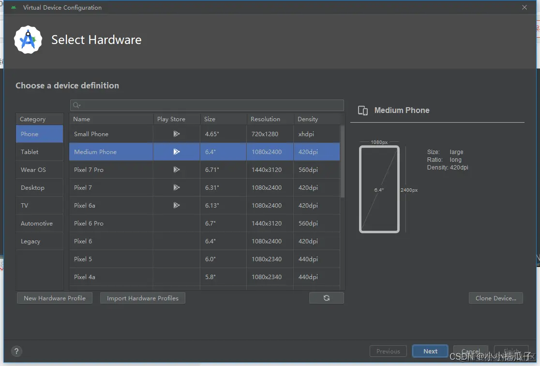
Task: Select the Pixel 6 Pro device name
Action: click(89, 224)
